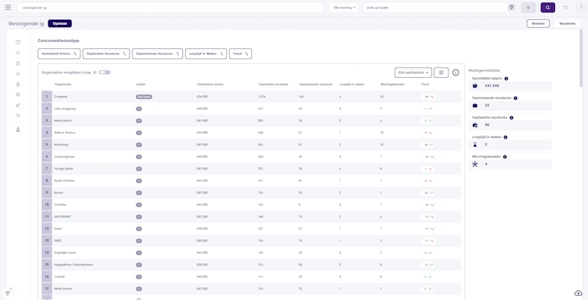Switch to the Analyse tab
The width and height of the screenshot is (588, 300).
[x=538, y=23]
